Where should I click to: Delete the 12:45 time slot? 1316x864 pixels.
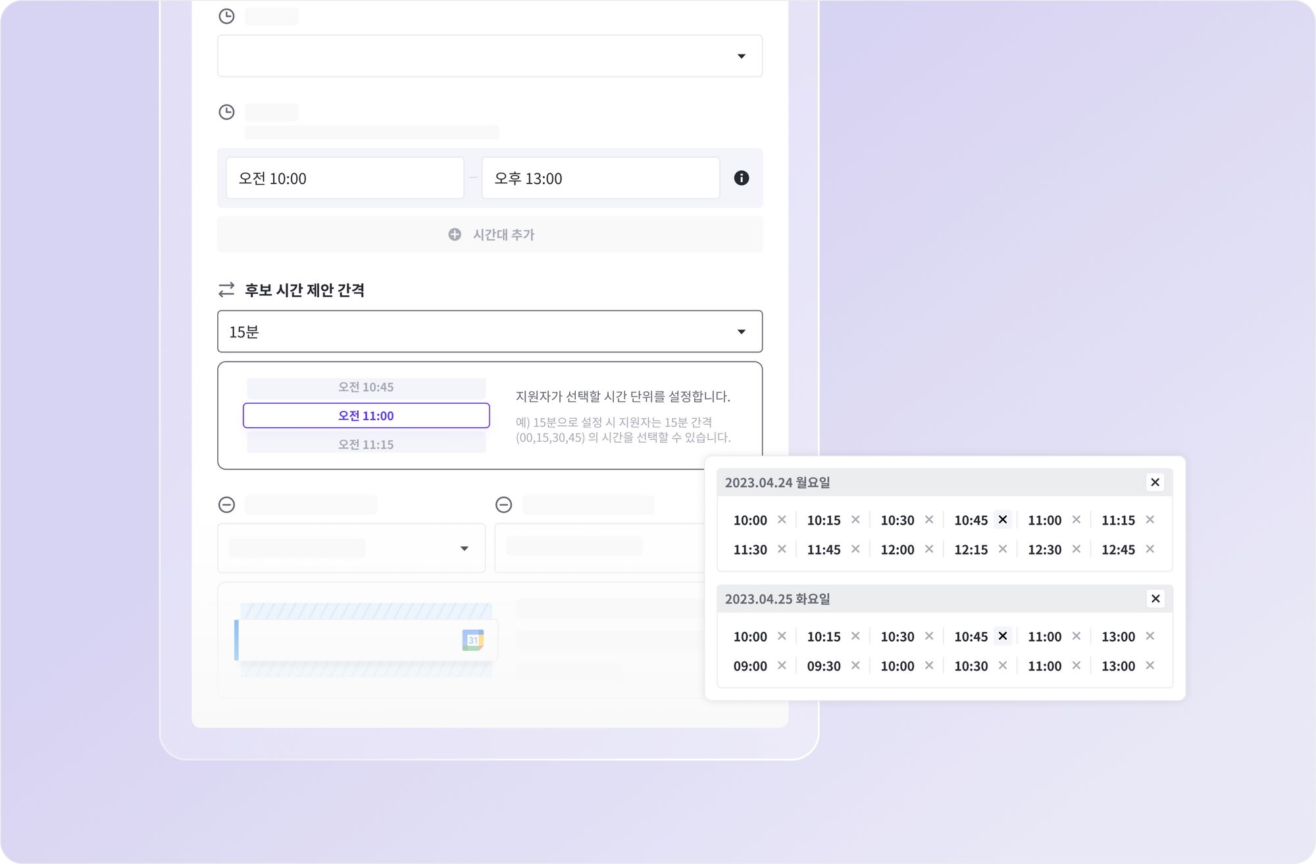tap(1150, 549)
